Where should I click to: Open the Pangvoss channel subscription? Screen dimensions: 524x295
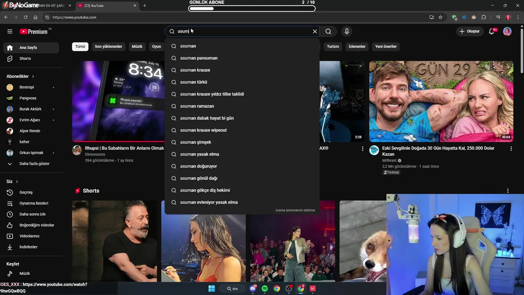(x=31, y=98)
